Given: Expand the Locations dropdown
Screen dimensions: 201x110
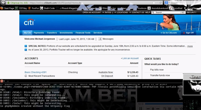Looking at the screenshot, I should 121,12.
